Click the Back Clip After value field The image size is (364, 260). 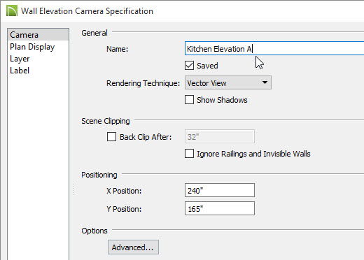click(220, 136)
